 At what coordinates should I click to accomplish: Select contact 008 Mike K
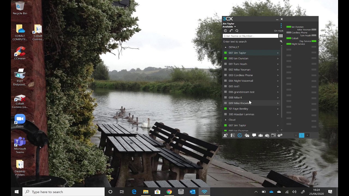251,97
